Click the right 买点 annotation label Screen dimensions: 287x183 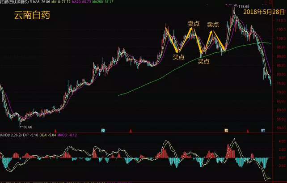click(203, 61)
